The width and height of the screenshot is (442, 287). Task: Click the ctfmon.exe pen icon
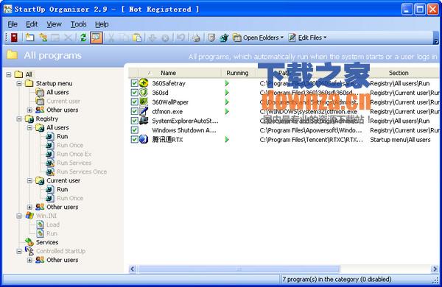click(144, 111)
